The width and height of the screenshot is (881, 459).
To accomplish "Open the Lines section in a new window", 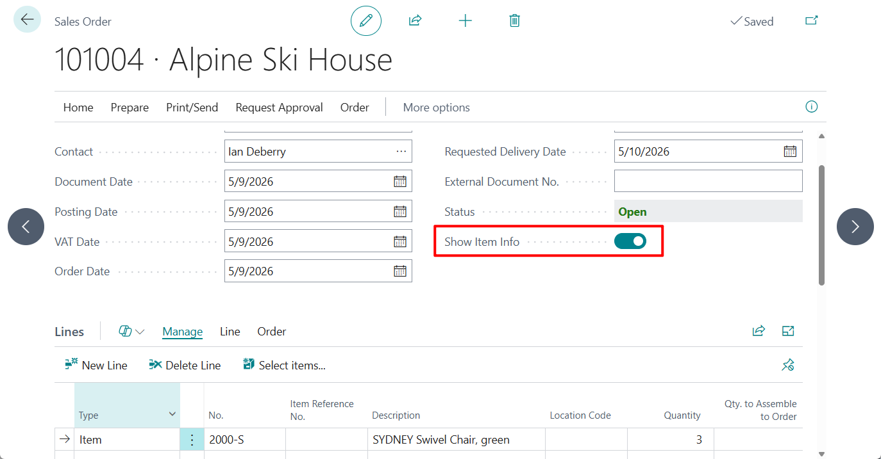I will [x=788, y=331].
